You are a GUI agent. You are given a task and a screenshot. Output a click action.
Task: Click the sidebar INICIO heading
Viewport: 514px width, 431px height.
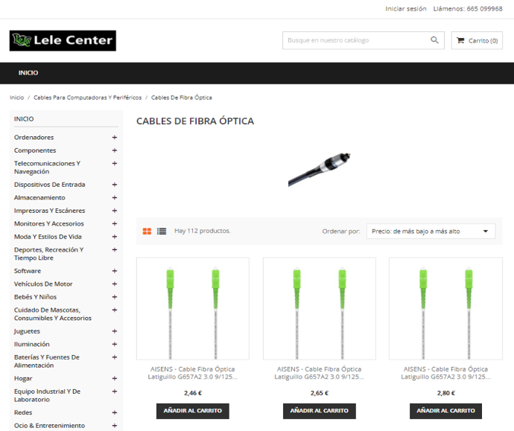pyautogui.click(x=24, y=119)
